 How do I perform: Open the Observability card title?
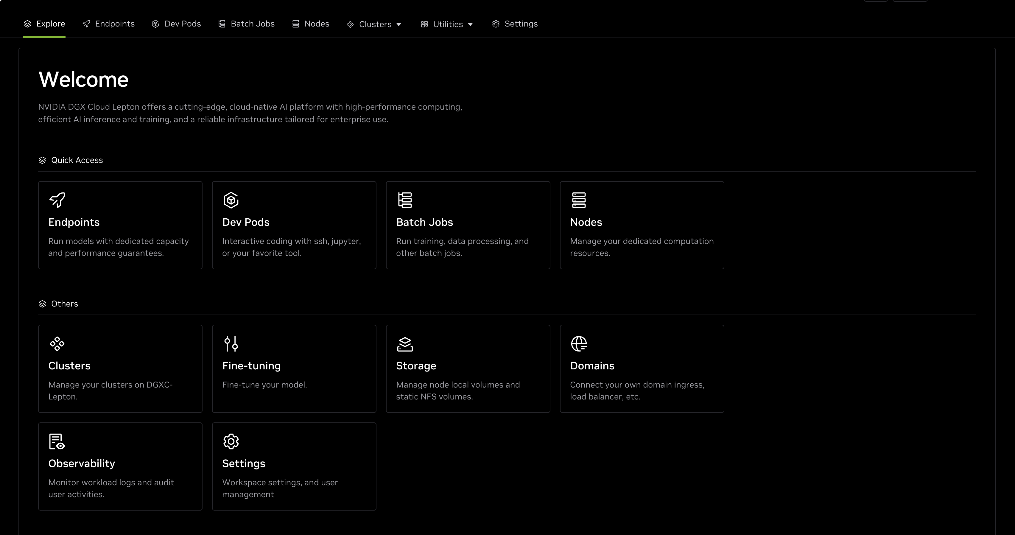82,463
